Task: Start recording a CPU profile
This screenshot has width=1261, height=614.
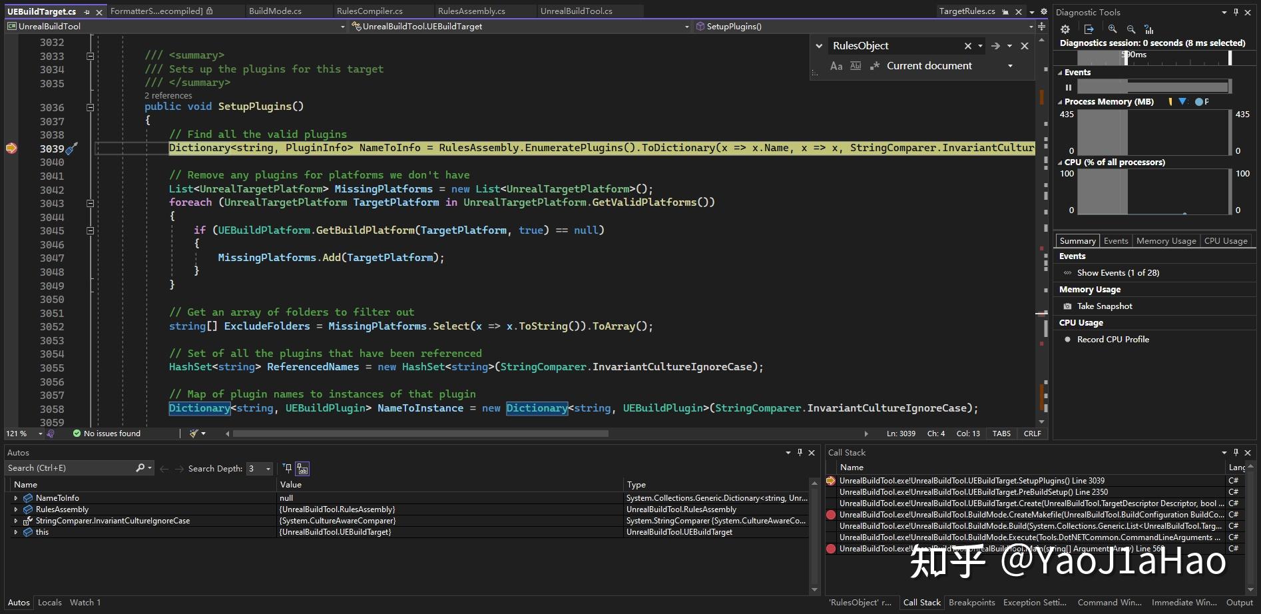Action: [x=1114, y=339]
